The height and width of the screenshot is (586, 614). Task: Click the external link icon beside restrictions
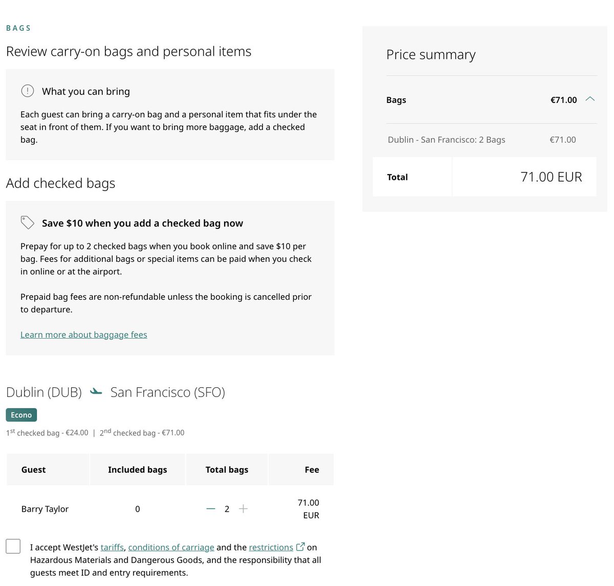point(300,547)
